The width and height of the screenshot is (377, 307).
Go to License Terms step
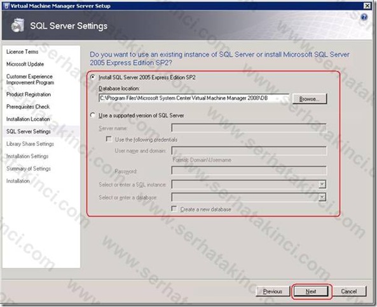click(22, 51)
